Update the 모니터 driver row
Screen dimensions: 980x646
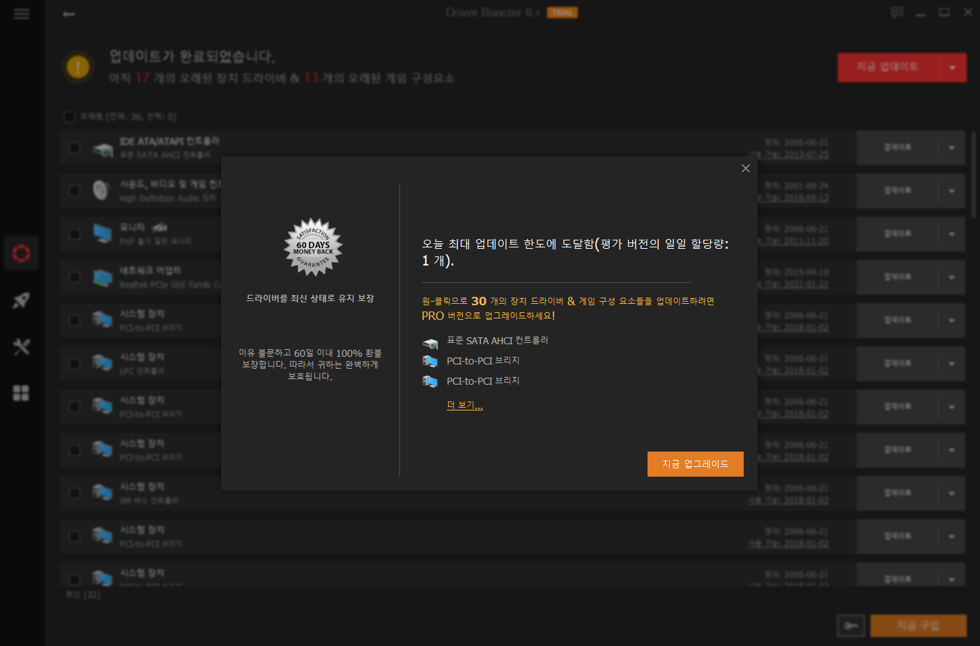(x=897, y=234)
